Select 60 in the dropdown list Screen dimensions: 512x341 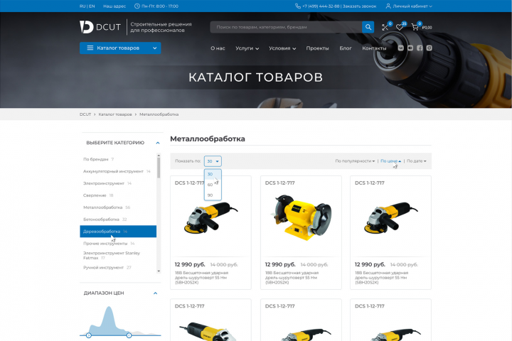(213, 185)
